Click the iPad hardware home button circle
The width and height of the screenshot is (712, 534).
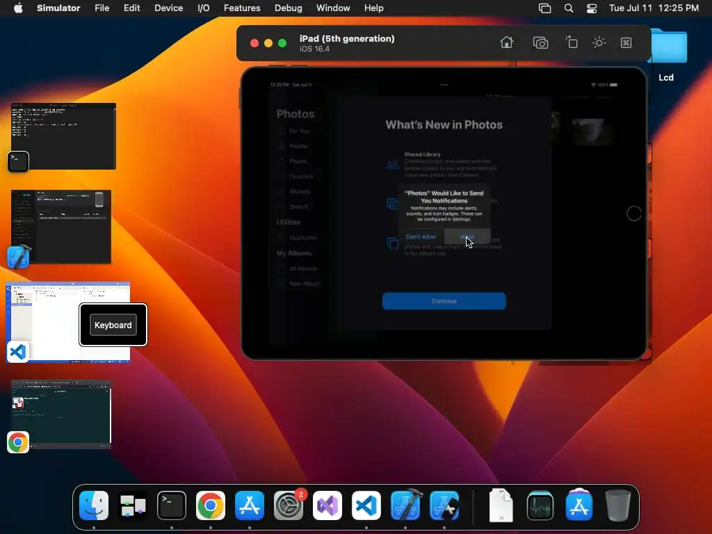[634, 213]
